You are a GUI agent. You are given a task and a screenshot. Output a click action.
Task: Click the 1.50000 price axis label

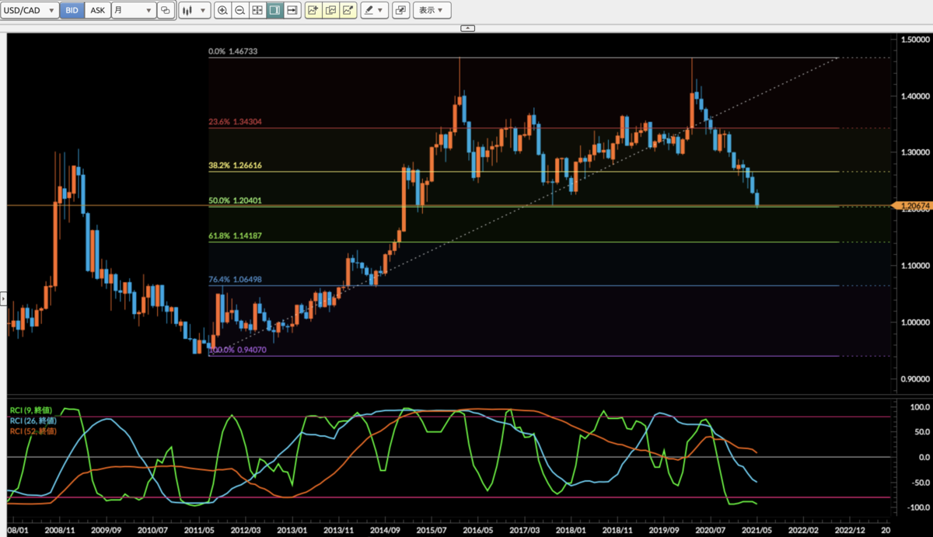coord(915,40)
